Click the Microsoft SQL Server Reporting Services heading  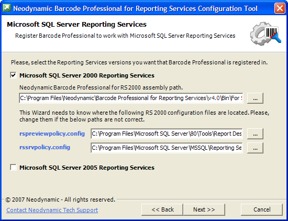coord(76,24)
